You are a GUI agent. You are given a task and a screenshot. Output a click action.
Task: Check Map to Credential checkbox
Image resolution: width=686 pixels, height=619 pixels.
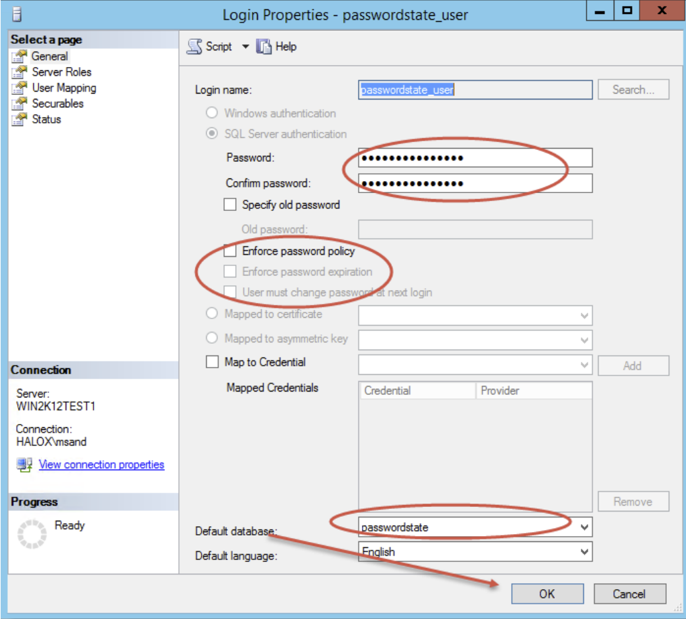point(212,362)
